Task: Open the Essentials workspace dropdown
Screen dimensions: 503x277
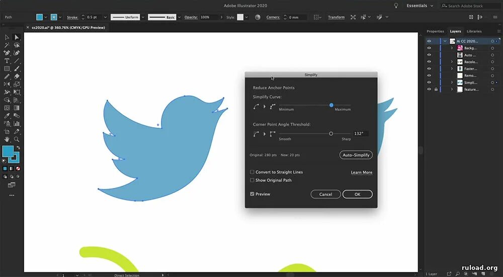Action: pyautogui.click(x=420, y=6)
